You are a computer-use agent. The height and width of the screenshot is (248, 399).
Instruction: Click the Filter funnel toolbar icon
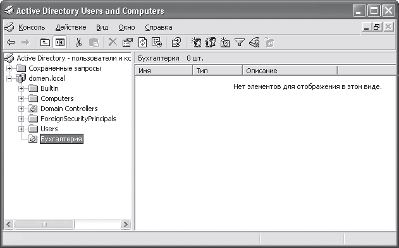click(x=240, y=42)
